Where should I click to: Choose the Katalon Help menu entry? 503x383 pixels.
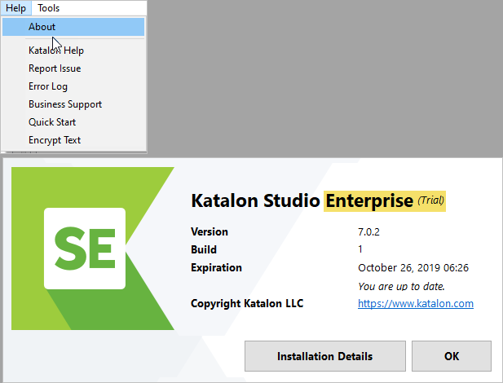[x=56, y=51]
